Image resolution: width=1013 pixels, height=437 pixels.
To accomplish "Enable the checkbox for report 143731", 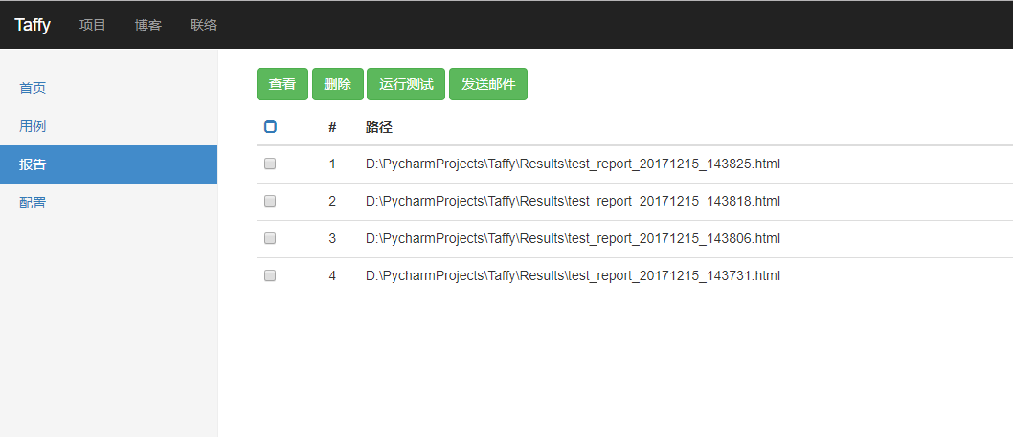I will (x=270, y=275).
